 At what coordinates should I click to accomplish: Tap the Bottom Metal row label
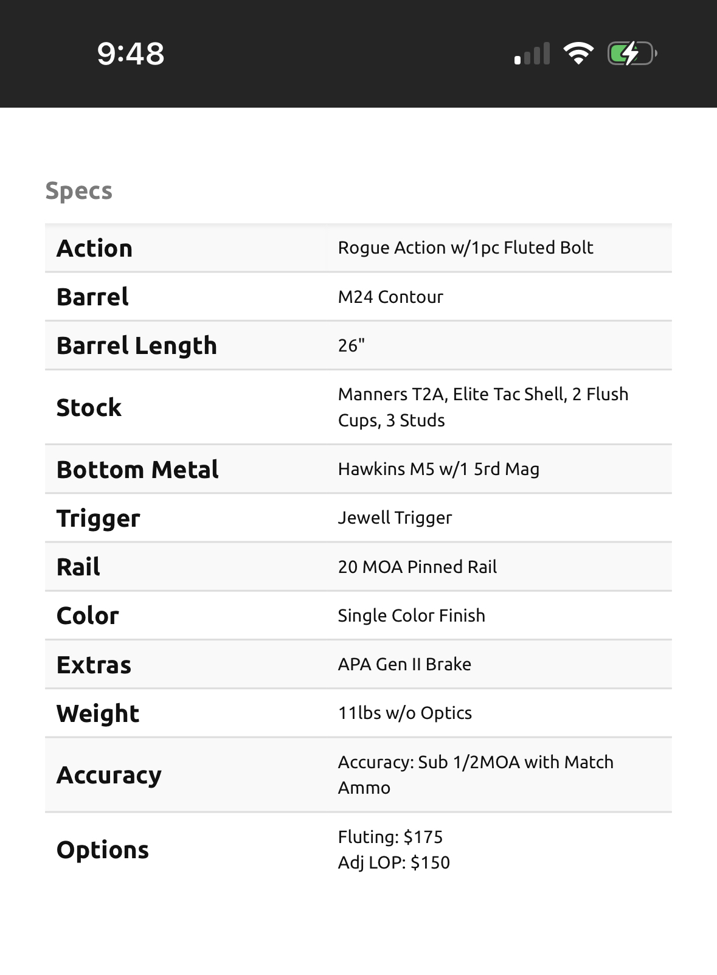click(x=137, y=470)
